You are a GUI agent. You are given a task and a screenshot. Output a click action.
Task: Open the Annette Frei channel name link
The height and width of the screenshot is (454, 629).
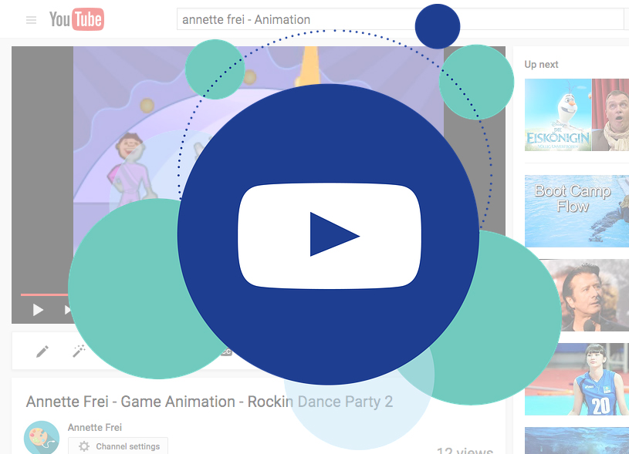[95, 427]
